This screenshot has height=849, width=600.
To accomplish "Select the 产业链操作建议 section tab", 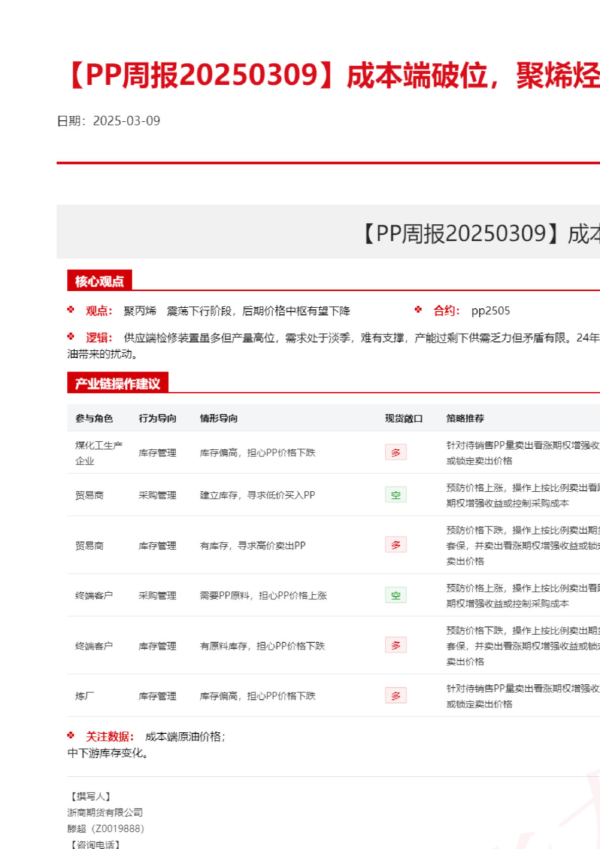I will tap(118, 384).
